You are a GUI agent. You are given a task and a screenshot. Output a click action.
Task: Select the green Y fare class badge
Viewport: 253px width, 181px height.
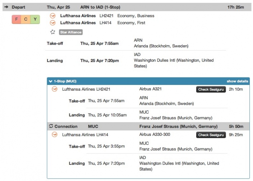tap(35, 19)
